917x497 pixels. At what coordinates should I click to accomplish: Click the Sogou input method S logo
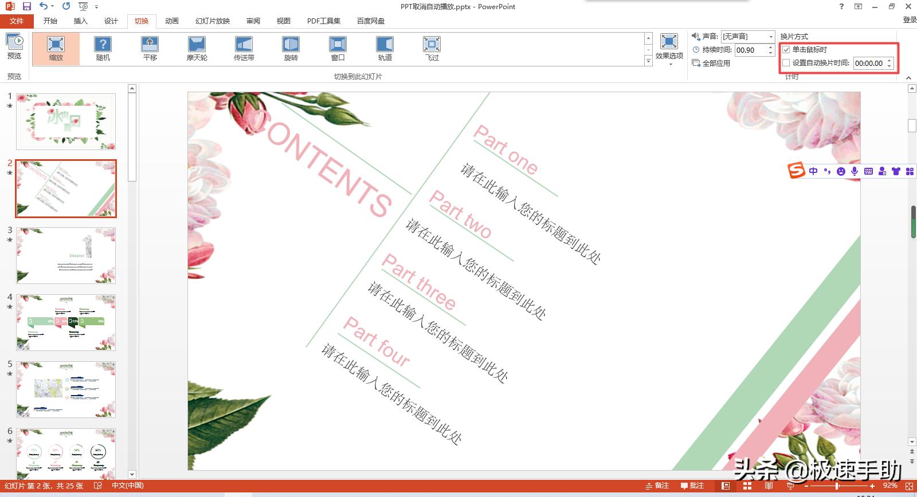[x=796, y=171]
